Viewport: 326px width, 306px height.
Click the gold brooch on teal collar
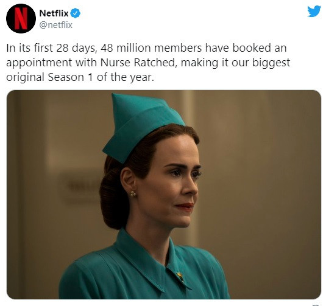[x=180, y=276]
